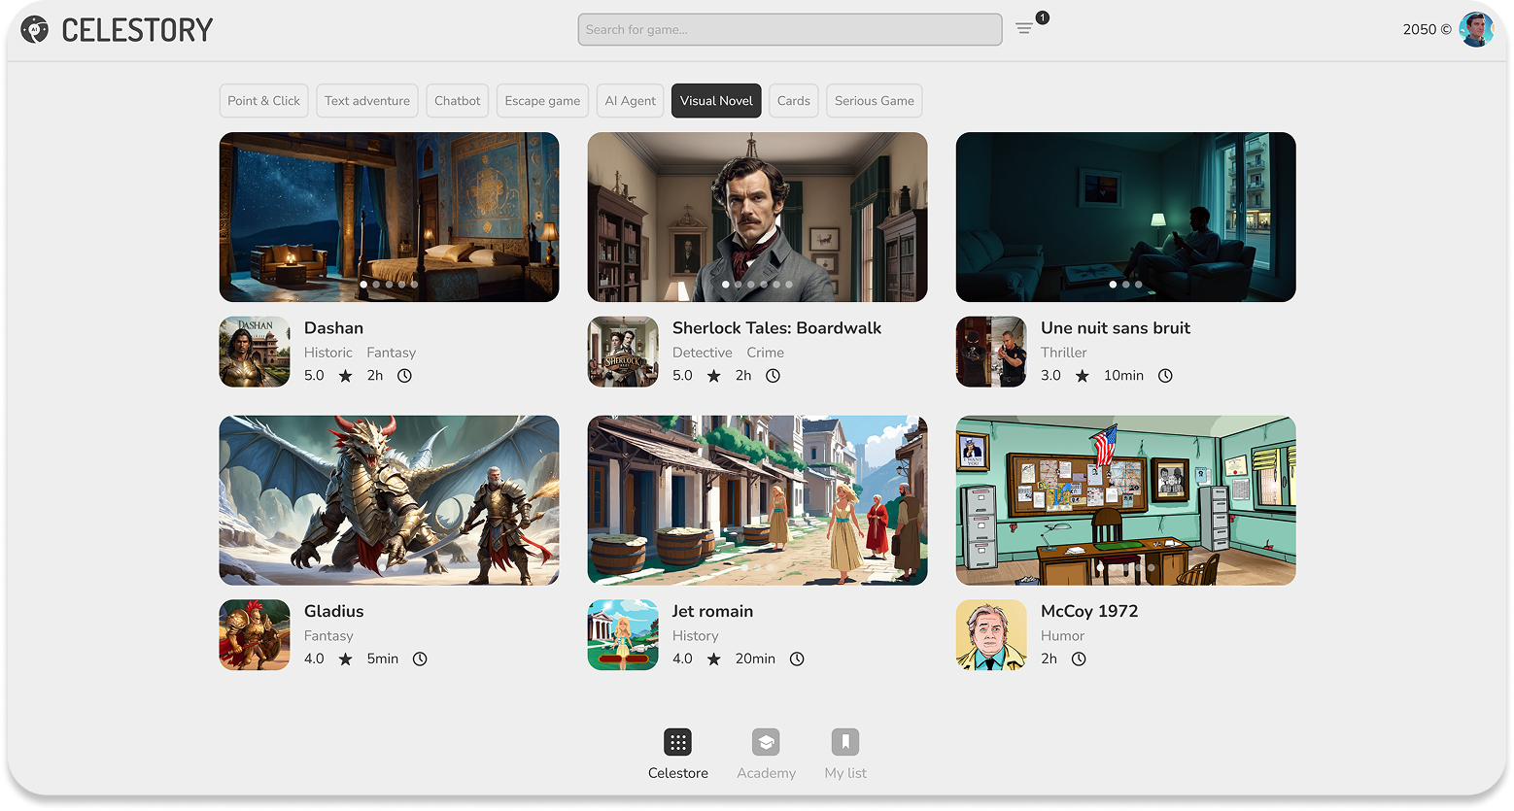Image resolution: width=1514 pixels, height=811 pixels.
Task: Open the Gladius game title
Action: pos(333,611)
